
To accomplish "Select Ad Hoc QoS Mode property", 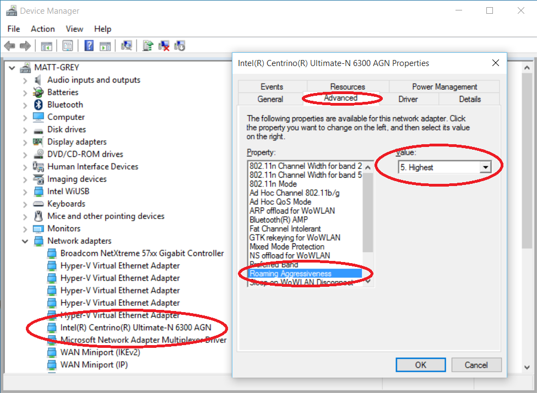I will pos(305,201).
